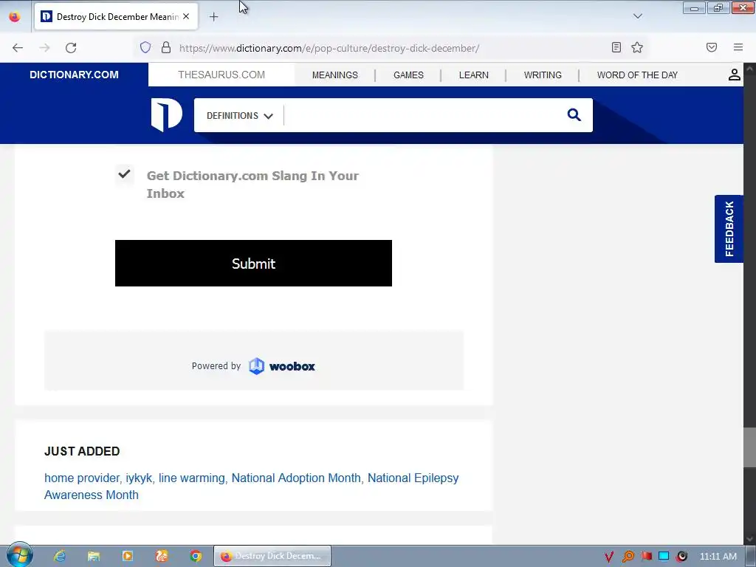Open File Explorer from taskbar
Screen dimensions: 756x567
tap(94, 556)
